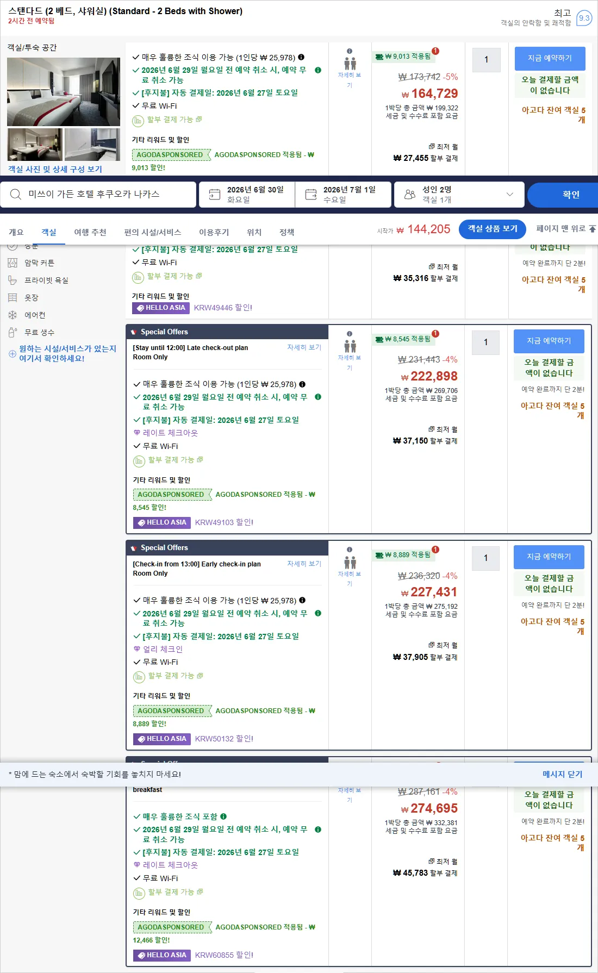Viewport: 598px width, 973px height.
Task: Click 자세히 보기 for Late check-out plan
Action: (x=304, y=347)
